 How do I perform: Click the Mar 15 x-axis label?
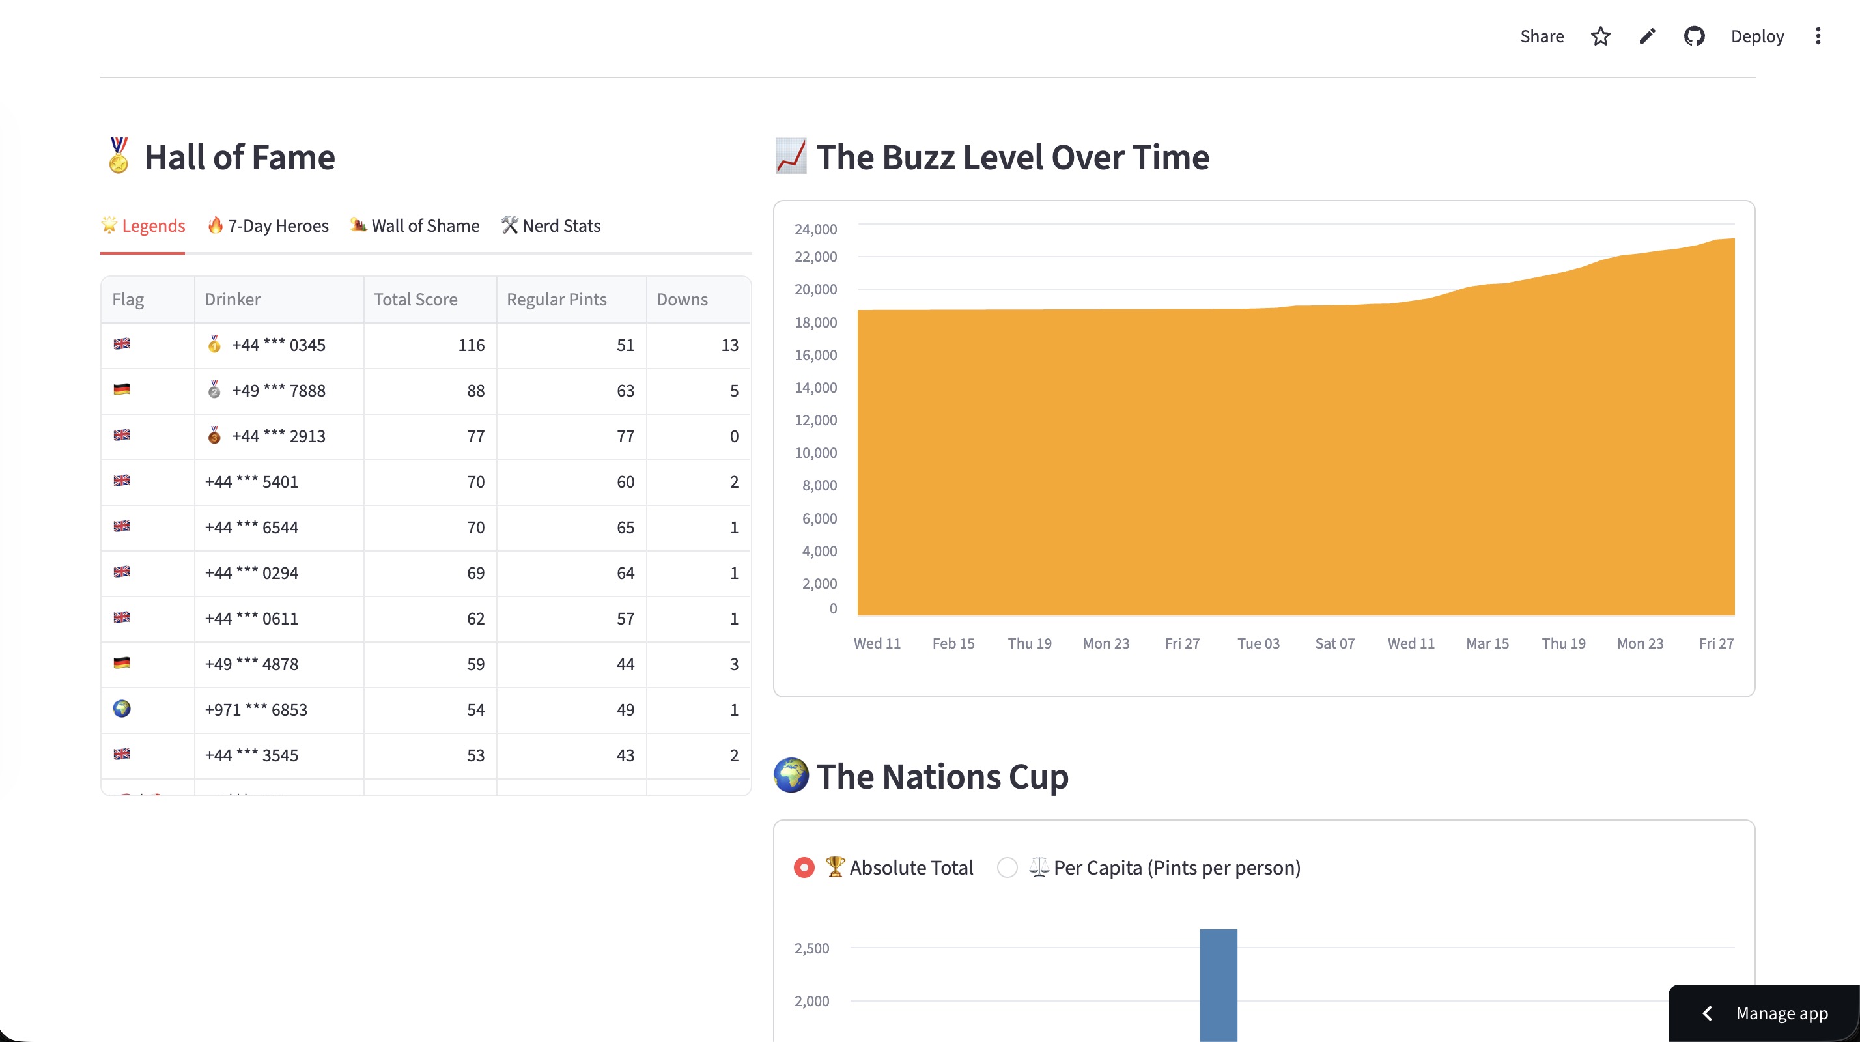coord(1487,643)
